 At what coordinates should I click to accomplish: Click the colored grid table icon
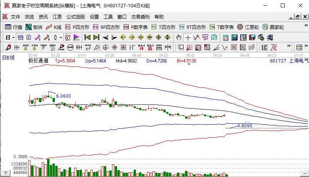299,47
